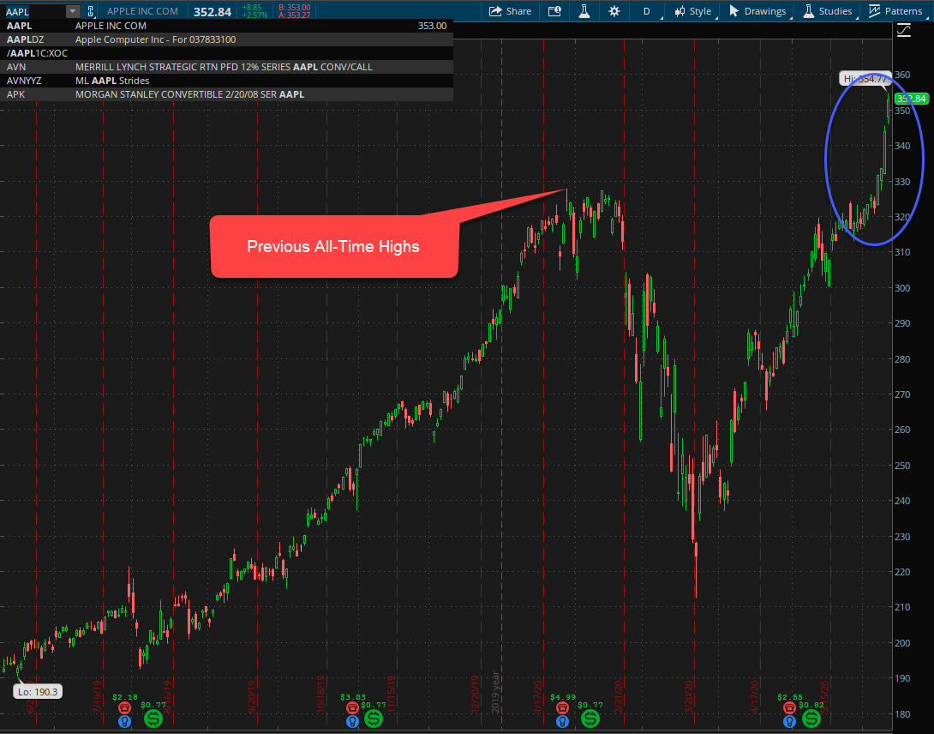Click the 353.00 price in suggestion list
Screen dimensions: 934x734
click(433, 26)
